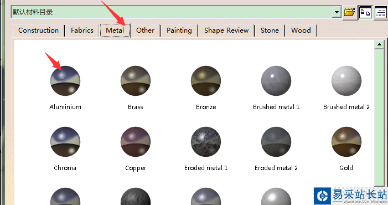Select the Metal tab
The width and height of the screenshot is (388, 205).
[x=115, y=30]
